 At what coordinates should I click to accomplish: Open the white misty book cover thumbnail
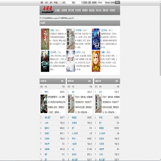[x=71, y=61]
